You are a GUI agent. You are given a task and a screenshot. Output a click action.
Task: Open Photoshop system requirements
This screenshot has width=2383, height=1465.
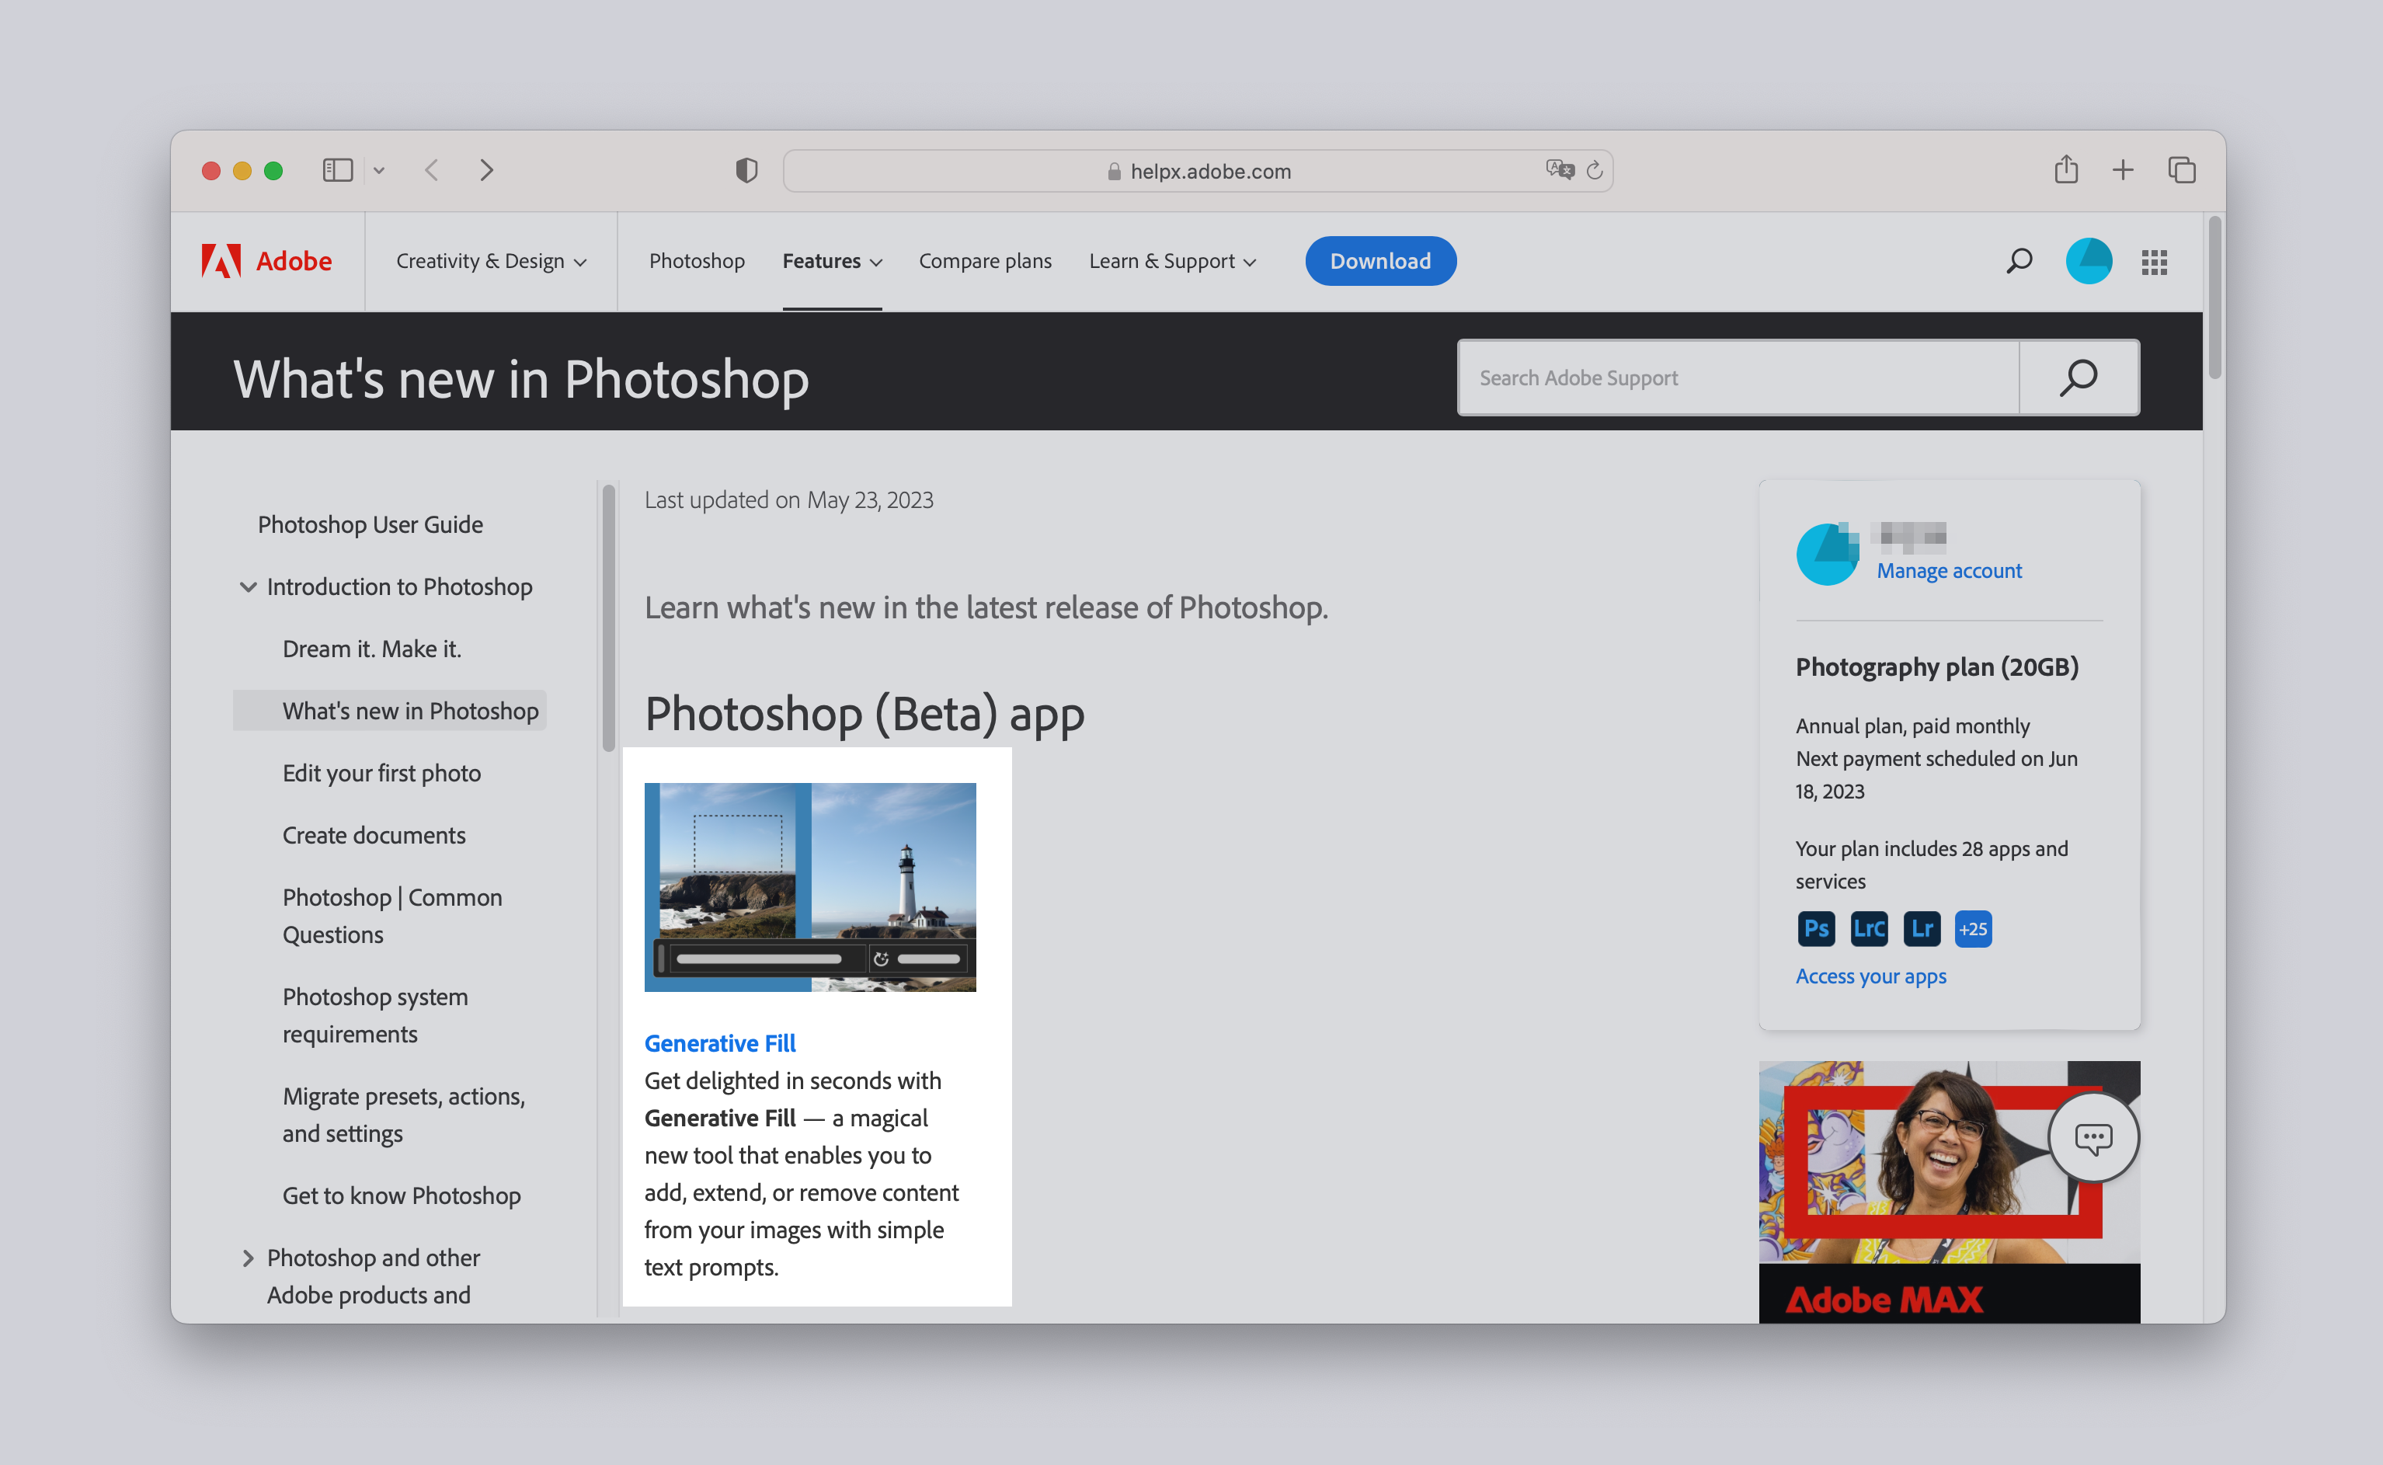pos(376,1014)
